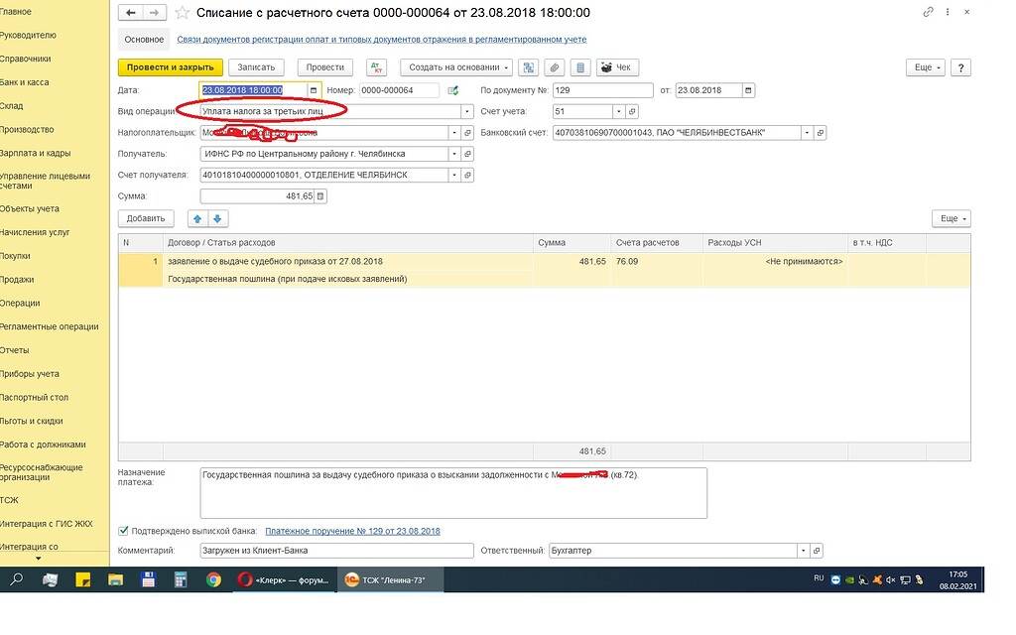Open Банковский счет item form icon
Viewport: 1016px width, 635px height.
coord(821,133)
